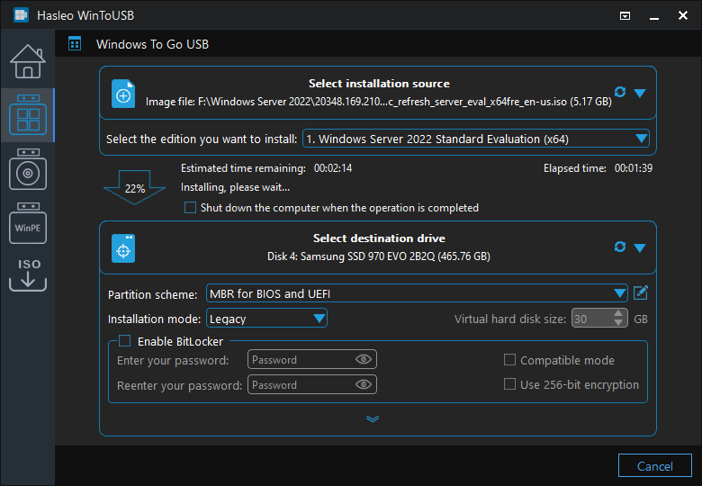This screenshot has width=702, height=486.
Task: Click the 22% progress arrow indicator
Action: click(134, 187)
